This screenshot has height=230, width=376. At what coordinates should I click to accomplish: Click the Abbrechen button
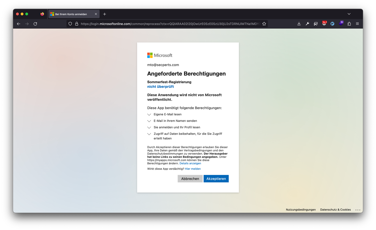pos(190,179)
